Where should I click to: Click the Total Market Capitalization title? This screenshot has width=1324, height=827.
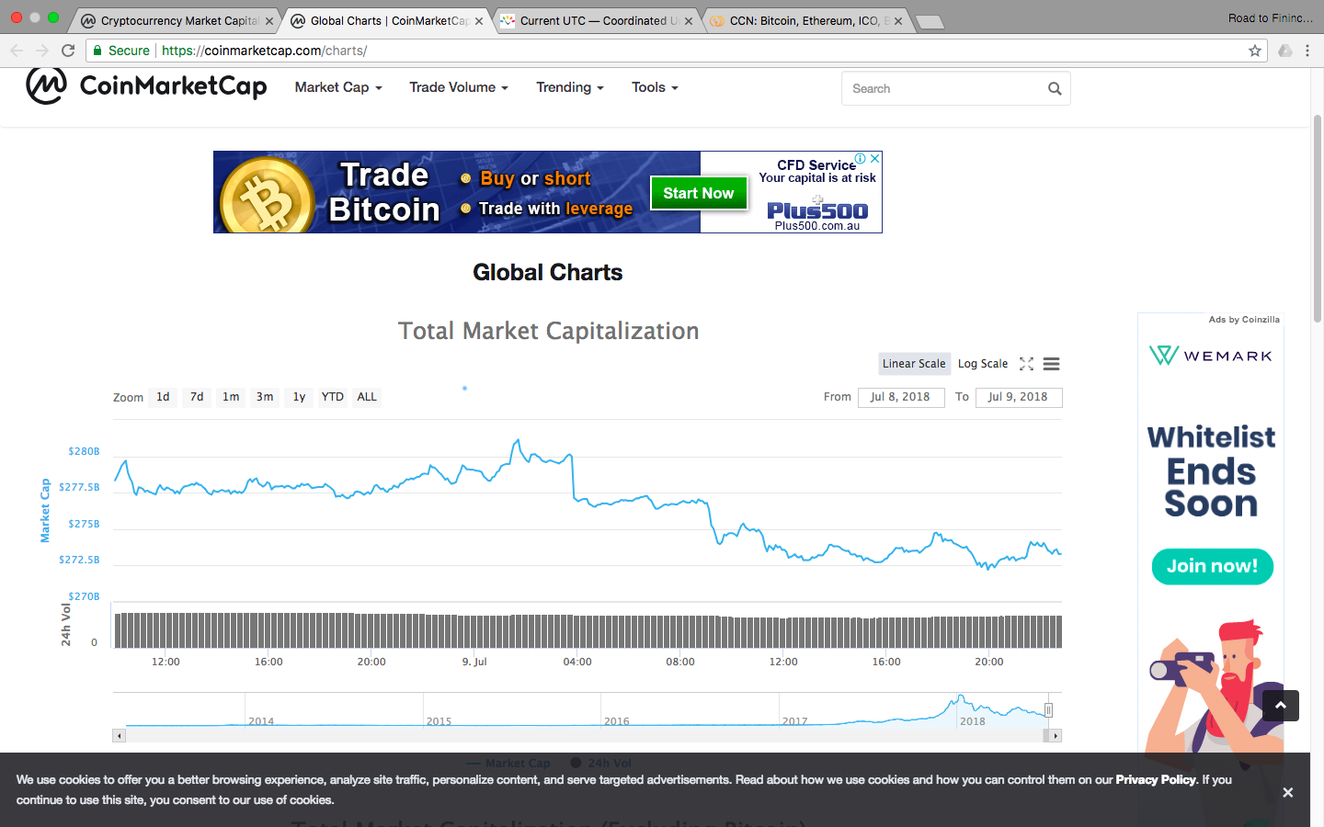[548, 331]
